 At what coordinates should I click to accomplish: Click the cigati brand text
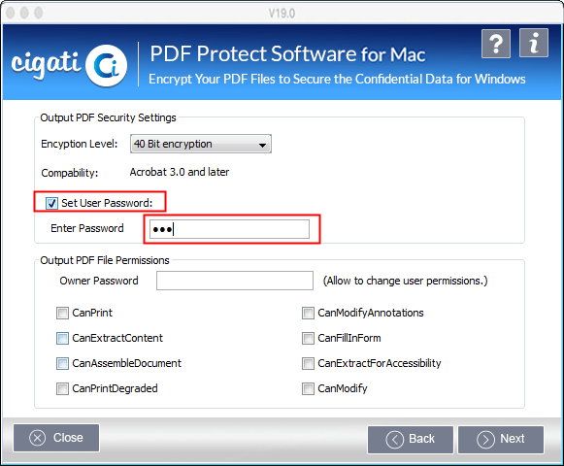[x=46, y=63]
